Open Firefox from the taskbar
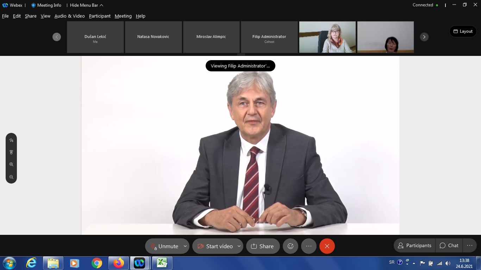Screen dimensions: 481x270 (119, 263)
